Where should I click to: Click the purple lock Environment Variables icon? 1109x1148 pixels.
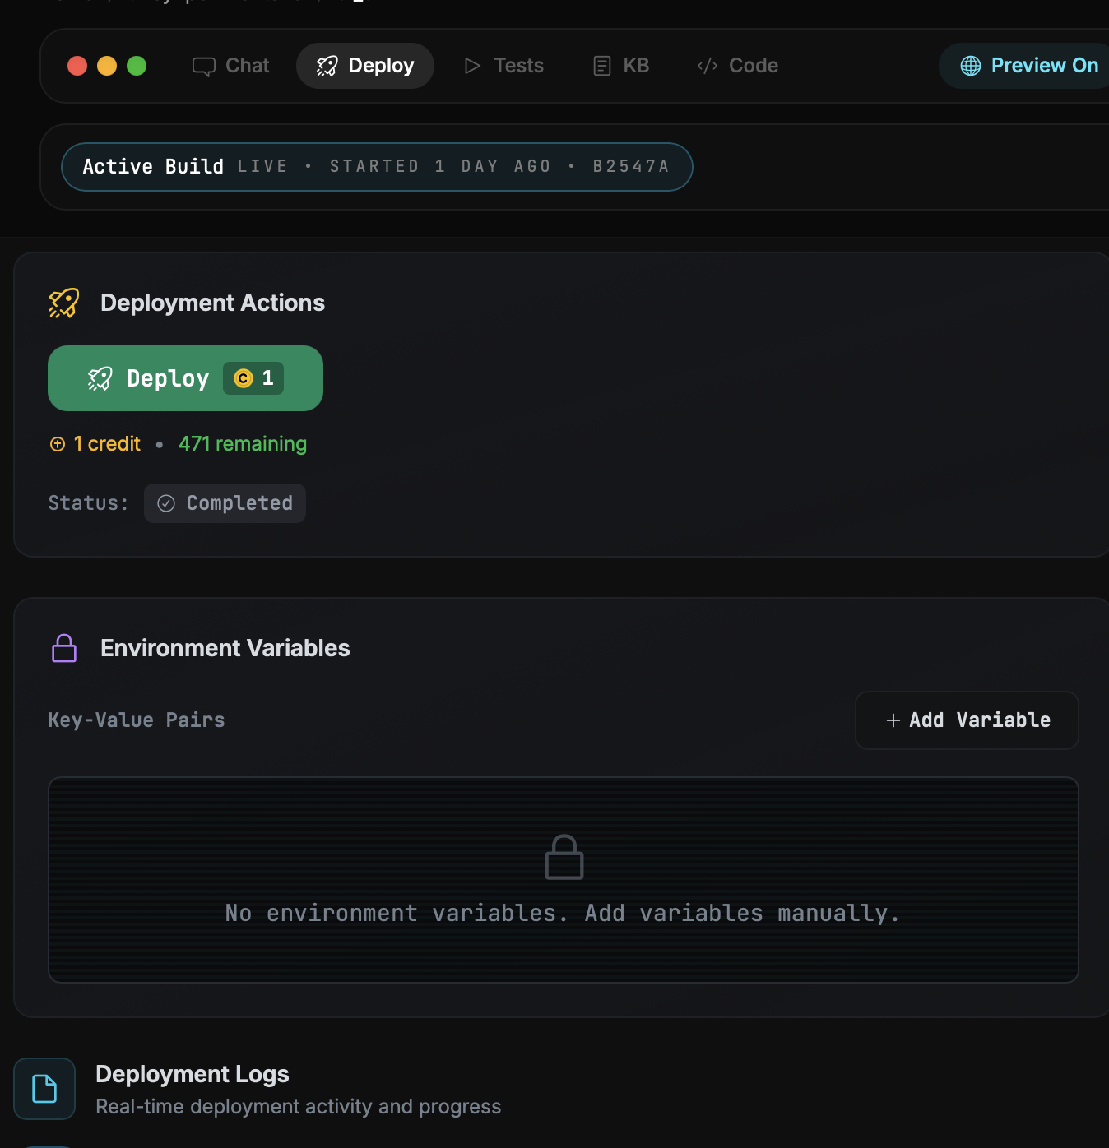tap(64, 648)
